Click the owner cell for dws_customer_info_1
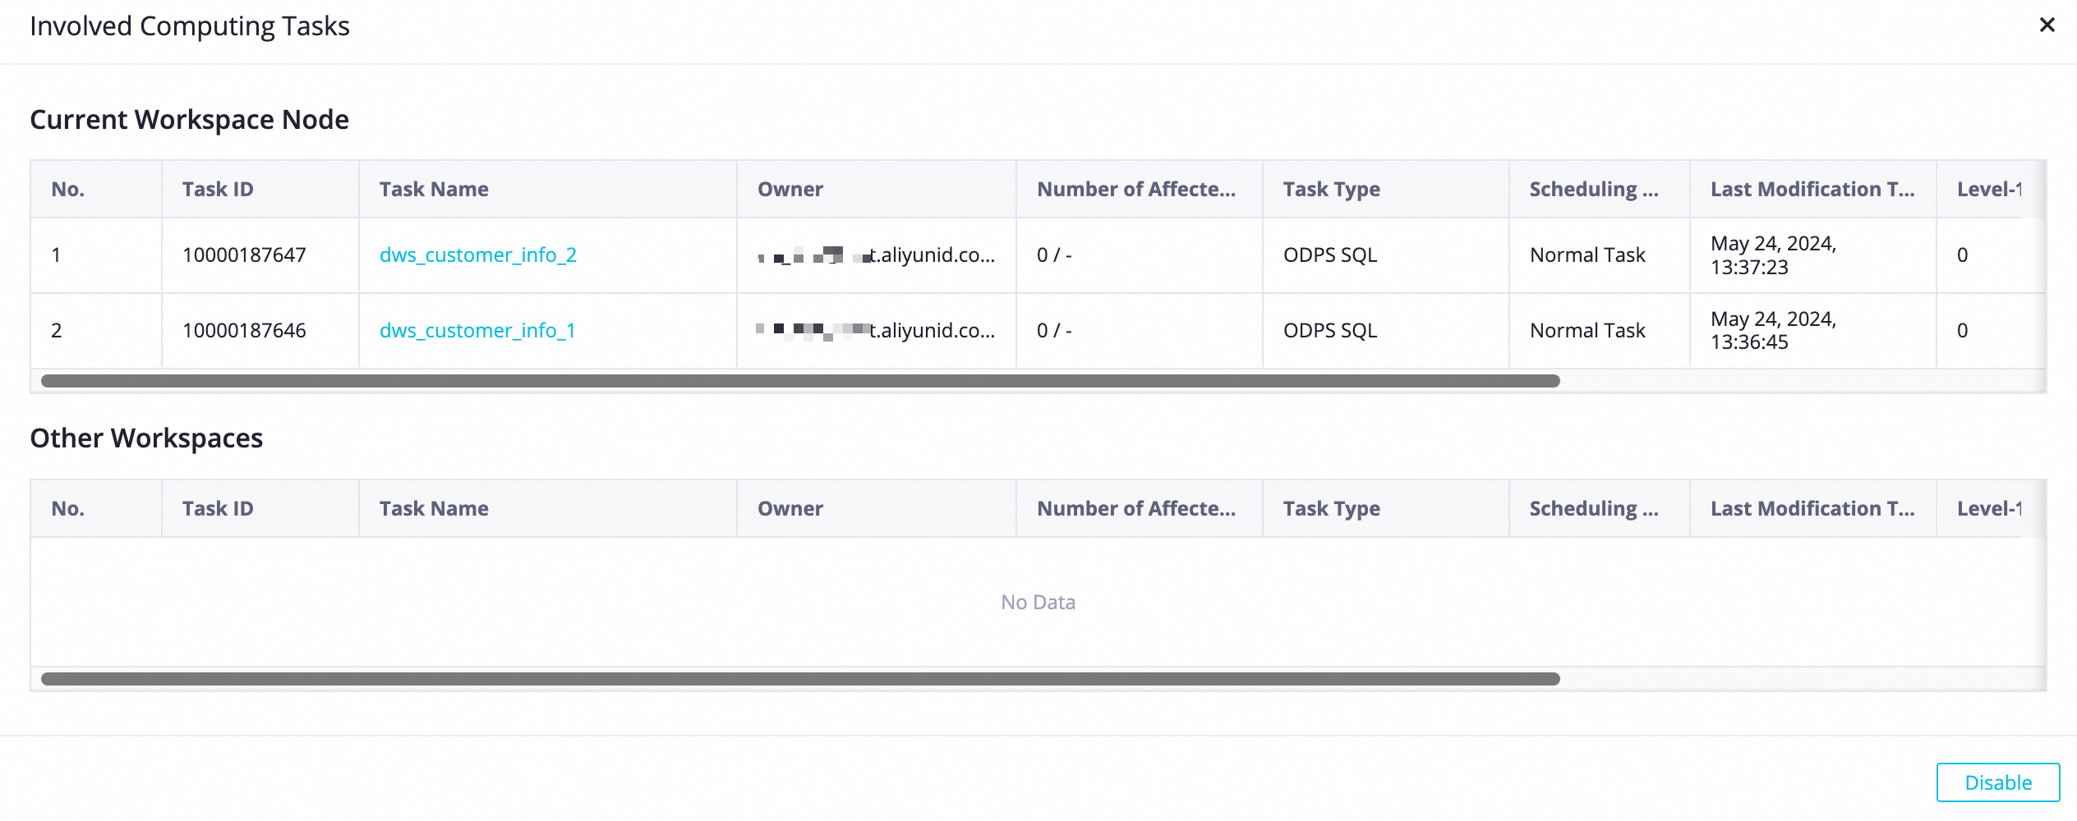 [876, 331]
